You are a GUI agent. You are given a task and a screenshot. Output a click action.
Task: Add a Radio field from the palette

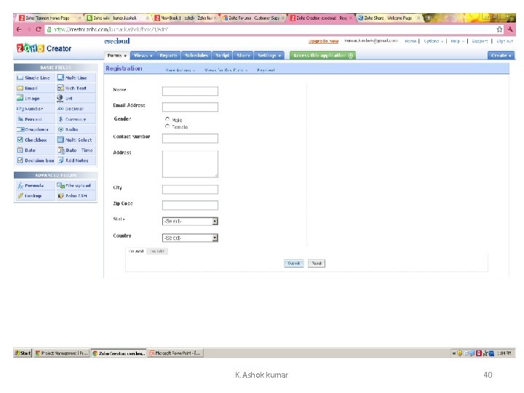76,130
